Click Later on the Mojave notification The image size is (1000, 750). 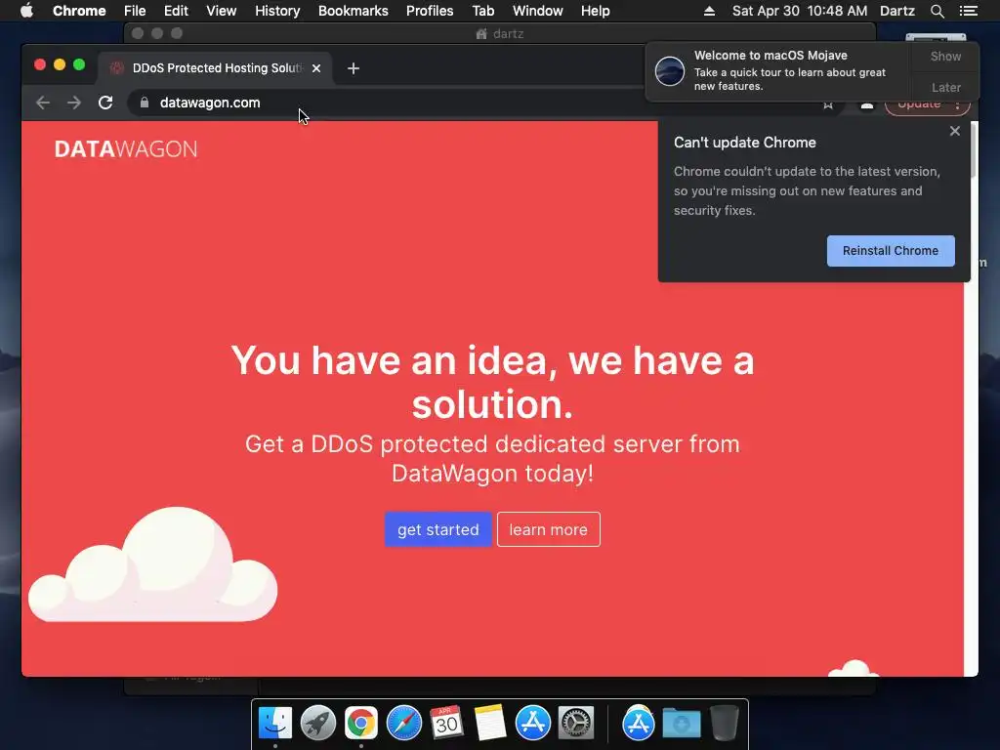(x=945, y=87)
